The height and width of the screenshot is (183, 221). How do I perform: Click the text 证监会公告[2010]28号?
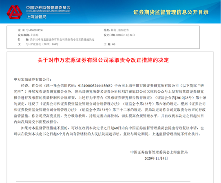[x=175, y=98]
